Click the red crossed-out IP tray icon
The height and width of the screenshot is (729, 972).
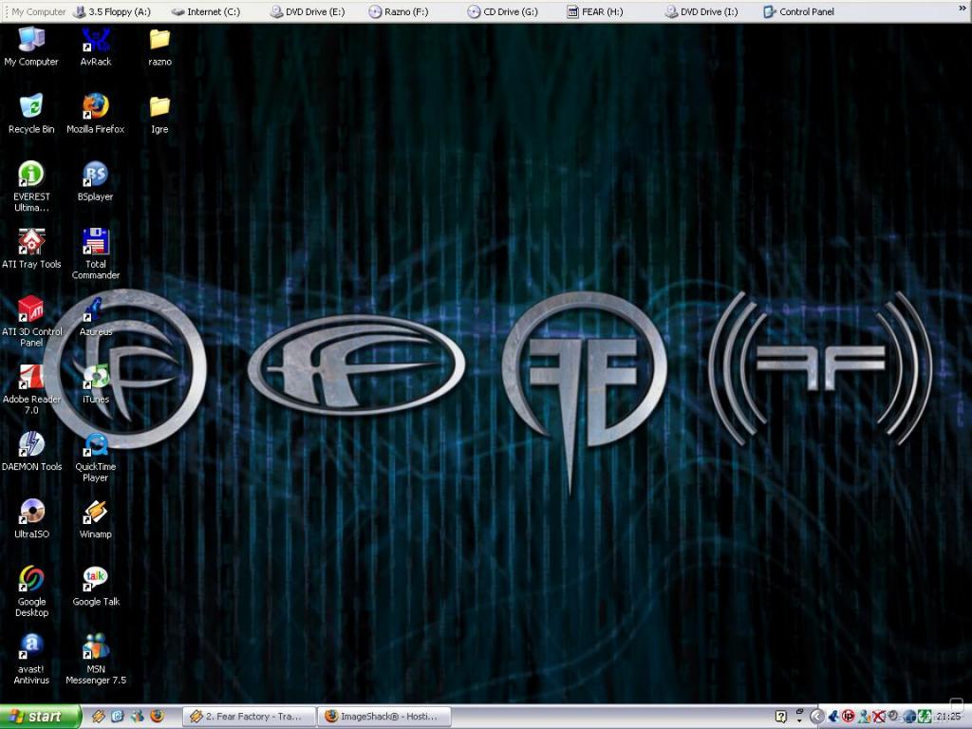point(848,717)
